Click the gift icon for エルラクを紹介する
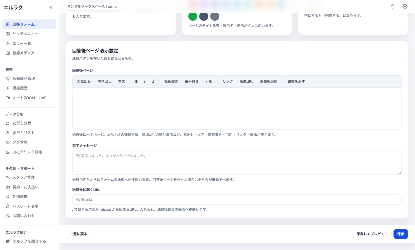The width and height of the screenshot is (415, 250). coord(8,241)
